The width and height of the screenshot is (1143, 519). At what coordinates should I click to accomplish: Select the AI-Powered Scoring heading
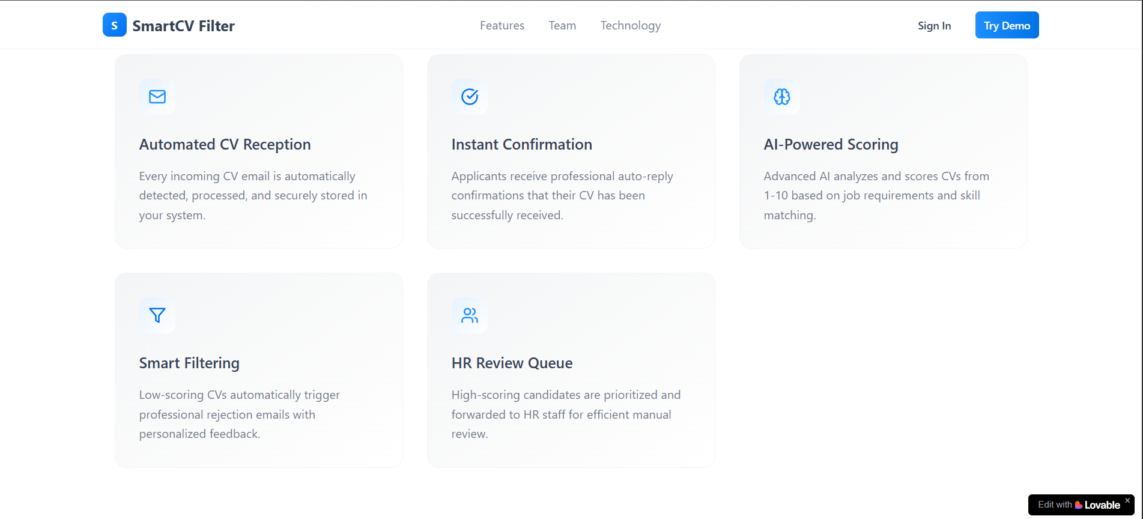(x=831, y=144)
